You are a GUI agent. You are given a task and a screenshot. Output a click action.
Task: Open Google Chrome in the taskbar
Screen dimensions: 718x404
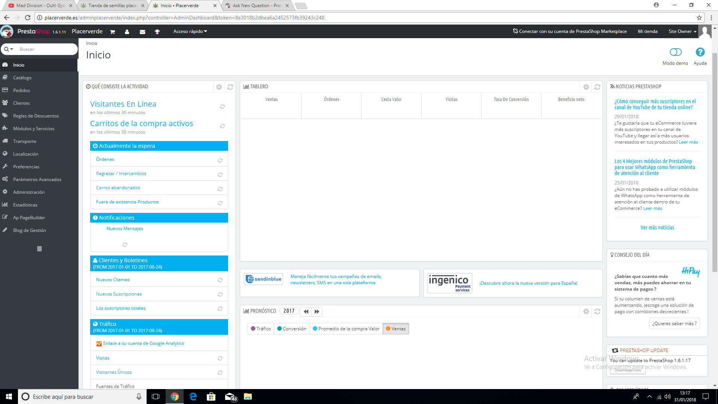[x=174, y=397]
